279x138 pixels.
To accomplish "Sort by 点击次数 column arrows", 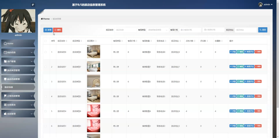I will [195, 41].
